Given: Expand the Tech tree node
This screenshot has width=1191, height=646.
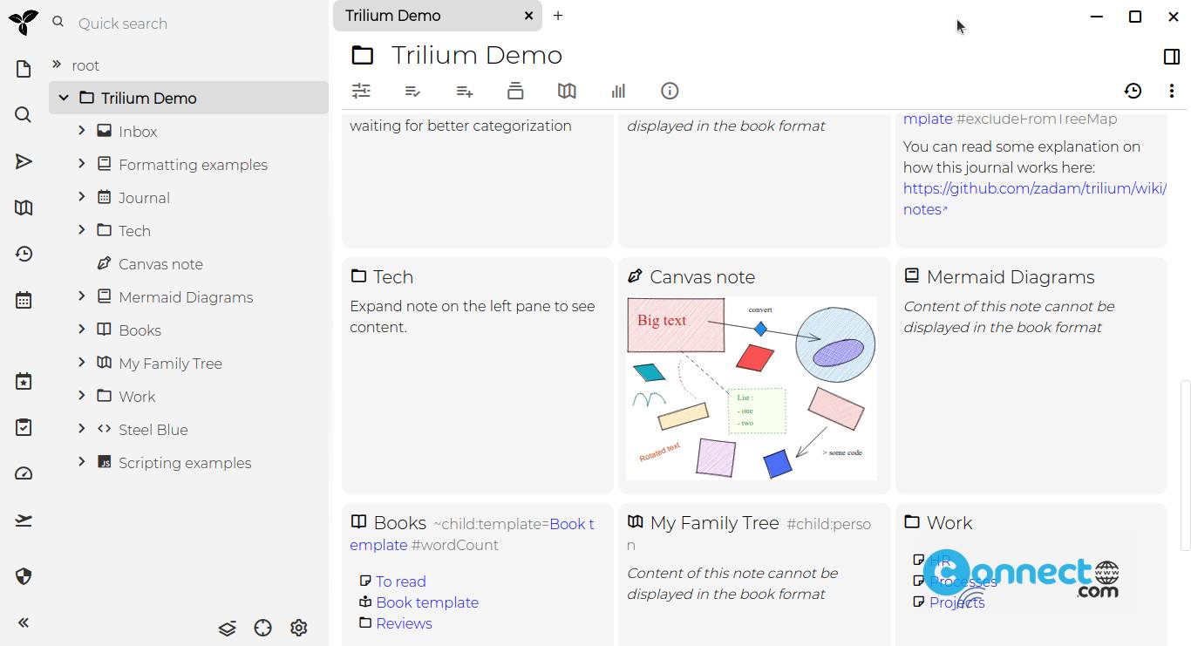Looking at the screenshot, I should click(81, 229).
